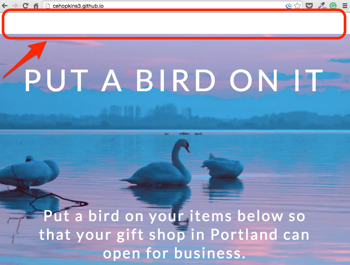Go back to the previous page
The width and height of the screenshot is (350, 265).
pyautogui.click(x=5, y=6)
